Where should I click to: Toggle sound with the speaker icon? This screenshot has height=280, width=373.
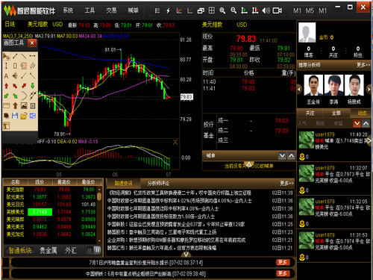pos(266,10)
